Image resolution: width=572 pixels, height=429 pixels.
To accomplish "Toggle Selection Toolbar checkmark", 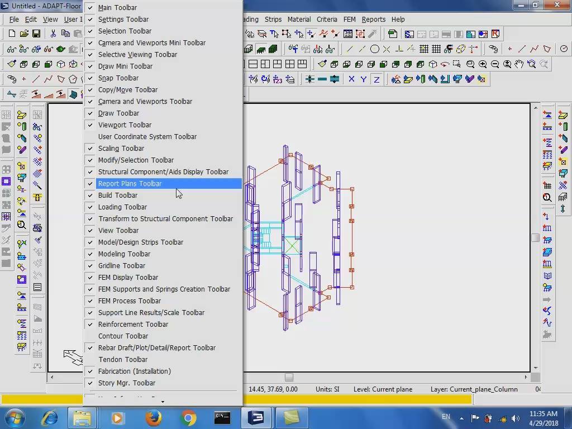I will [x=90, y=31].
